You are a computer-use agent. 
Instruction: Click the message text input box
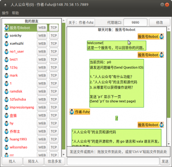(113, 161)
